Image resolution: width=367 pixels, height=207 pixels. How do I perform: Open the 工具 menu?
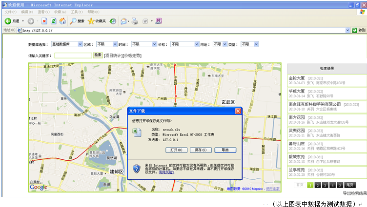(x=76, y=11)
